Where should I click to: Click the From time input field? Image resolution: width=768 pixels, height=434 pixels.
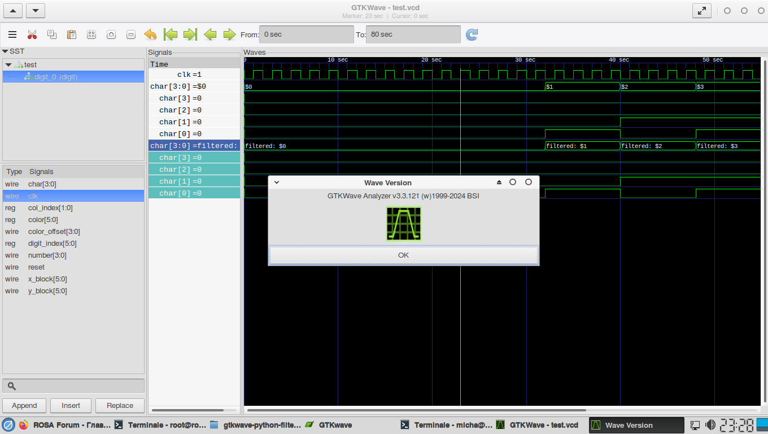click(x=306, y=34)
